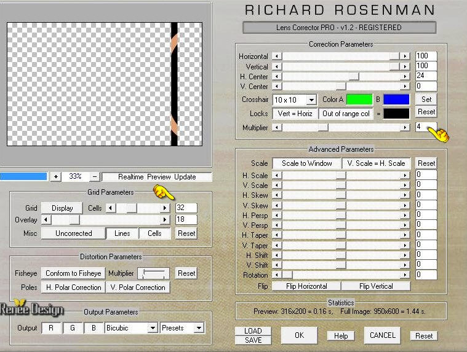Screen dimensions: 467x352
Task: Click right arrow of H. Shift slider
Action: (x=405, y=255)
